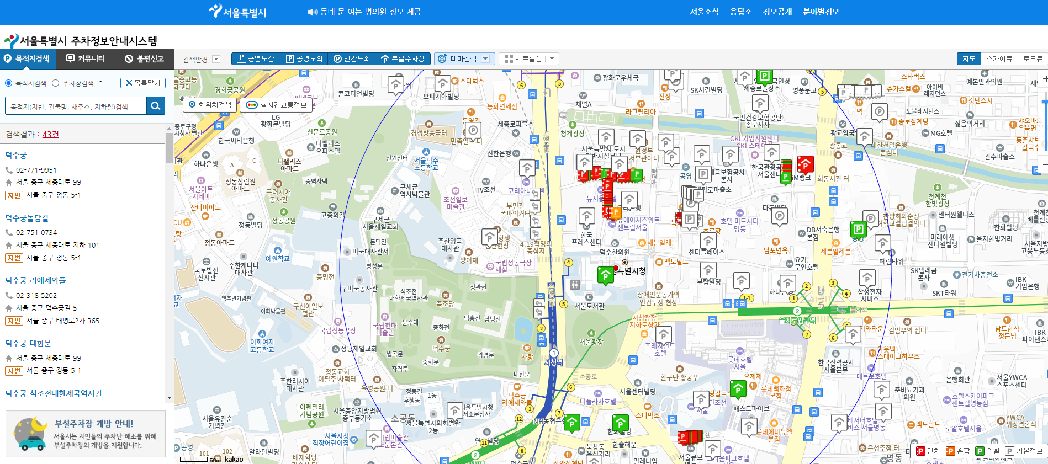The width and height of the screenshot is (1048, 464).
Task: Open the 덕수궁 대한문 search result
Action: pyautogui.click(x=28, y=343)
